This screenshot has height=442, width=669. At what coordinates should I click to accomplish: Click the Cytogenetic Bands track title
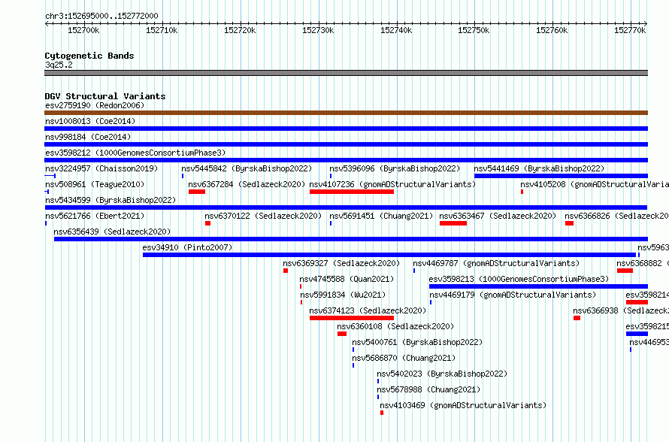(x=89, y=56)
